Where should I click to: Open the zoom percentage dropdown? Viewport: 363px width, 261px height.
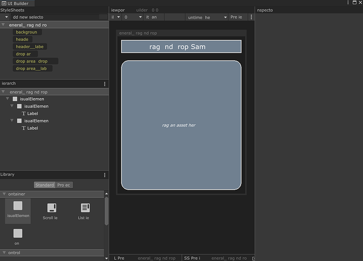click(x=133, y=17)
